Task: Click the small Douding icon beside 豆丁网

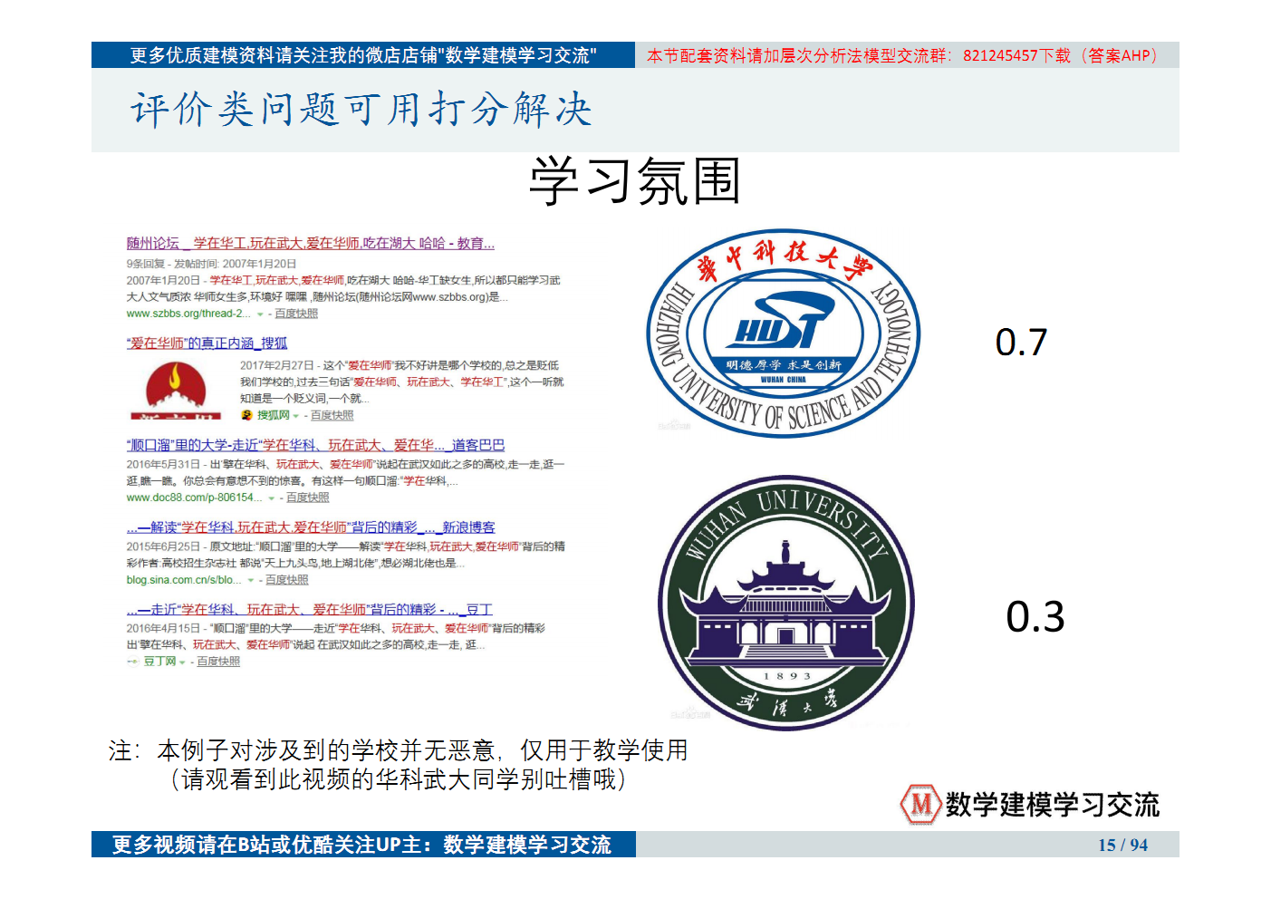Action: (133, 662)
